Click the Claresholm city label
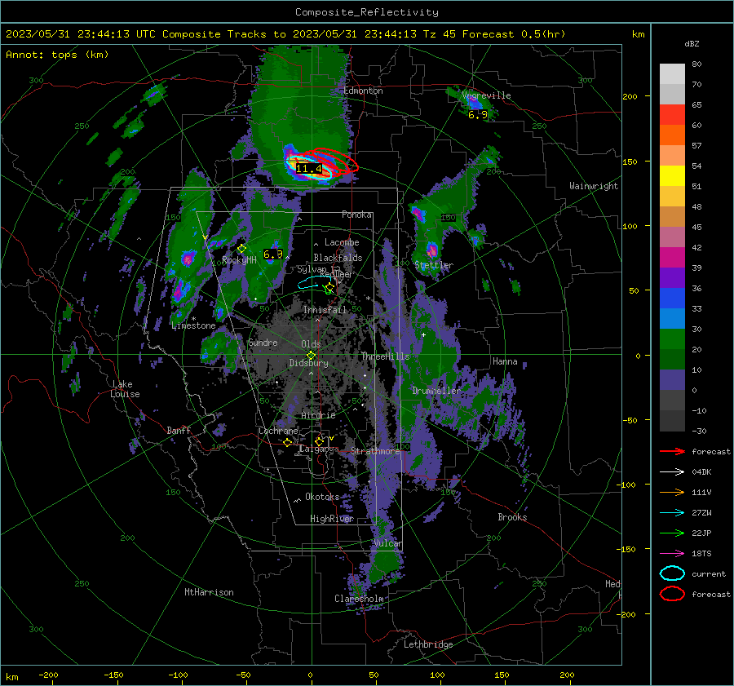Viewport: 734px width, 686px height. tap(359, 599)
